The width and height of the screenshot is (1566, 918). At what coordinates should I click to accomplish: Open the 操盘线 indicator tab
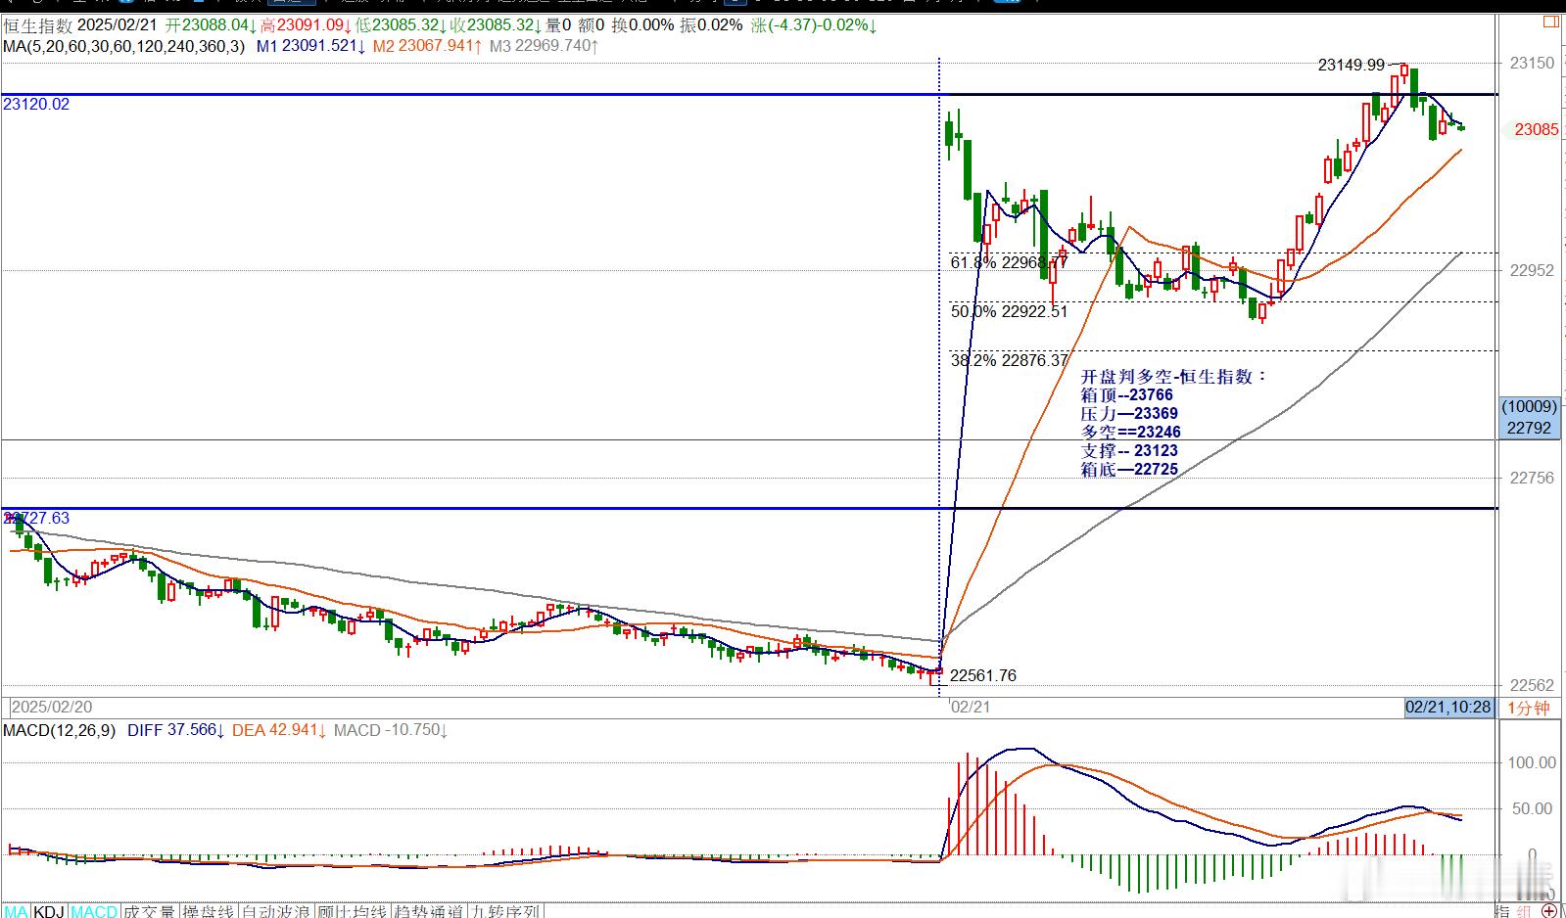[x=209, y=911]
